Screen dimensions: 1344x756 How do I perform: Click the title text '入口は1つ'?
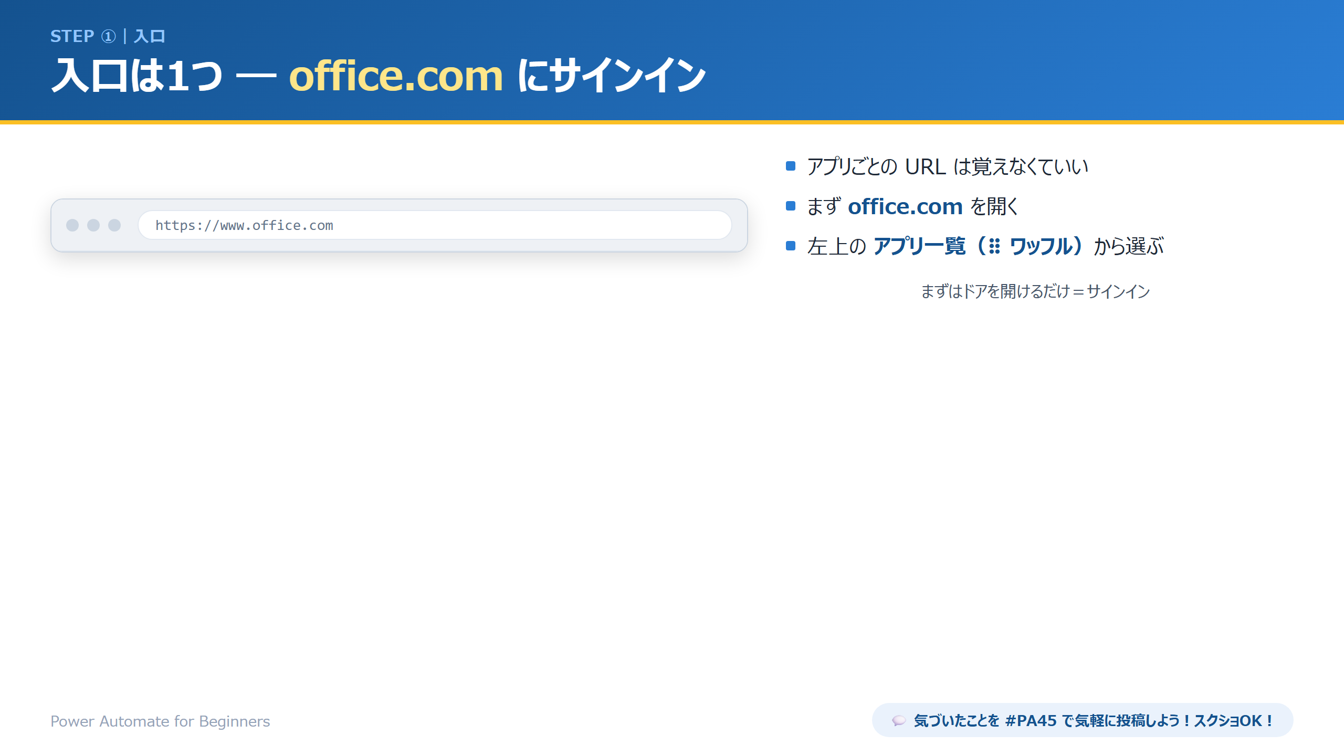point(137,76)
